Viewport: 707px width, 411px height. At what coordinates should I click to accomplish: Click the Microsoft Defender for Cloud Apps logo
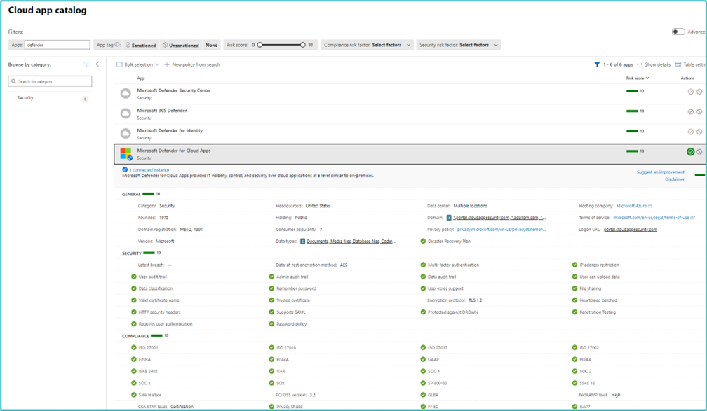(x=126, y=153)
